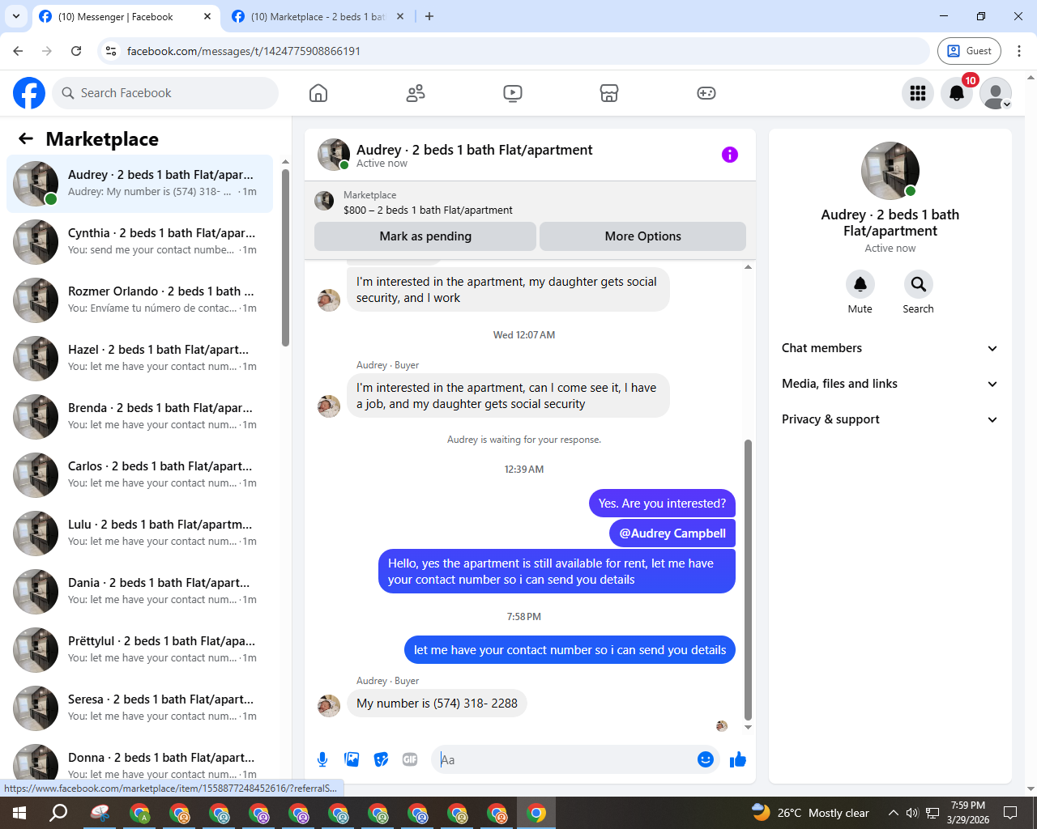Open the tab search dropdown arrow
The image size is (1037, 829).
(x=15, y=17)
